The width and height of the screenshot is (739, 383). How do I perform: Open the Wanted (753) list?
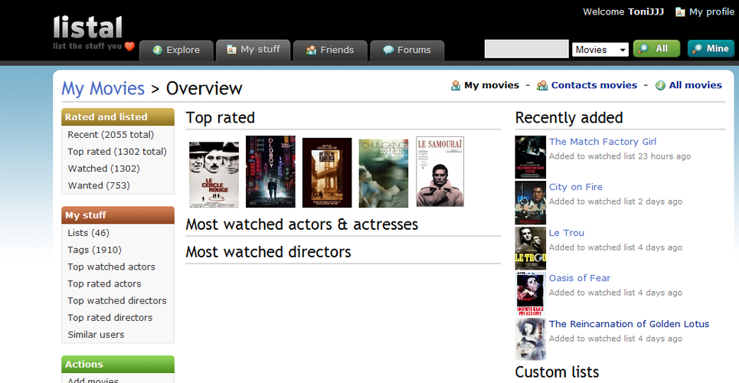click(99, 185)
